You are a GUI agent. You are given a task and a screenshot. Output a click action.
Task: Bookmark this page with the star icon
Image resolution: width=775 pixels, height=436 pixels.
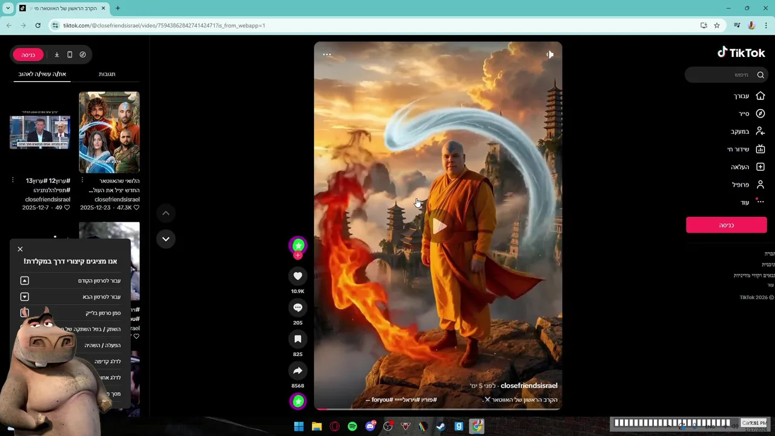[x=717, y=25]
